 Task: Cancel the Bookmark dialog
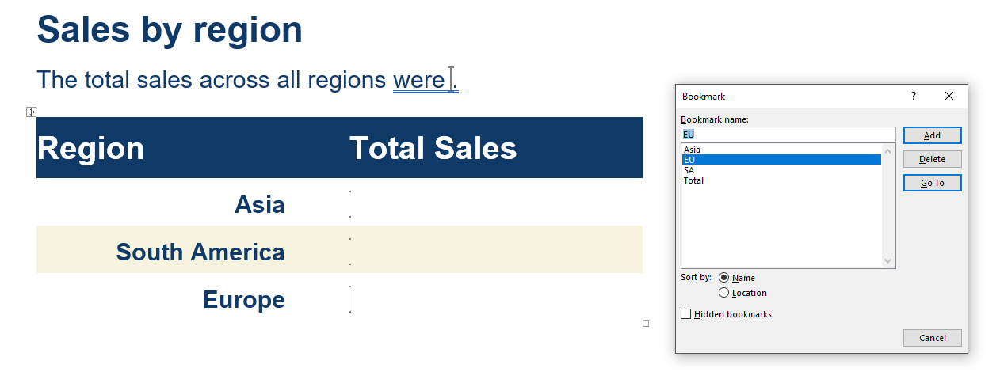click(x=932, y=338)
